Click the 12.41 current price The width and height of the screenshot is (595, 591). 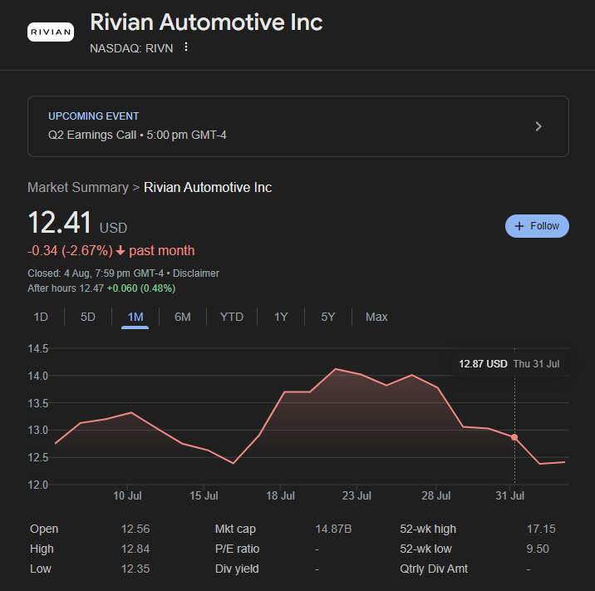(x=60, y=223)
